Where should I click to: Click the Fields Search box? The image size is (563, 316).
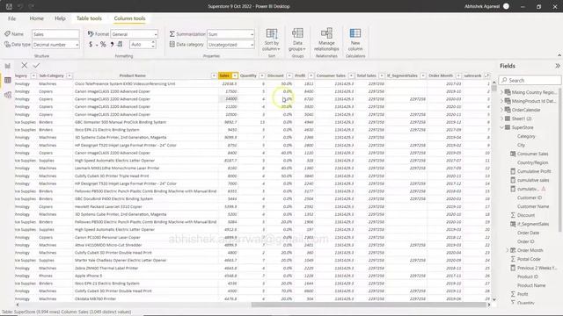pyautogui.click(x=530, y=80)
